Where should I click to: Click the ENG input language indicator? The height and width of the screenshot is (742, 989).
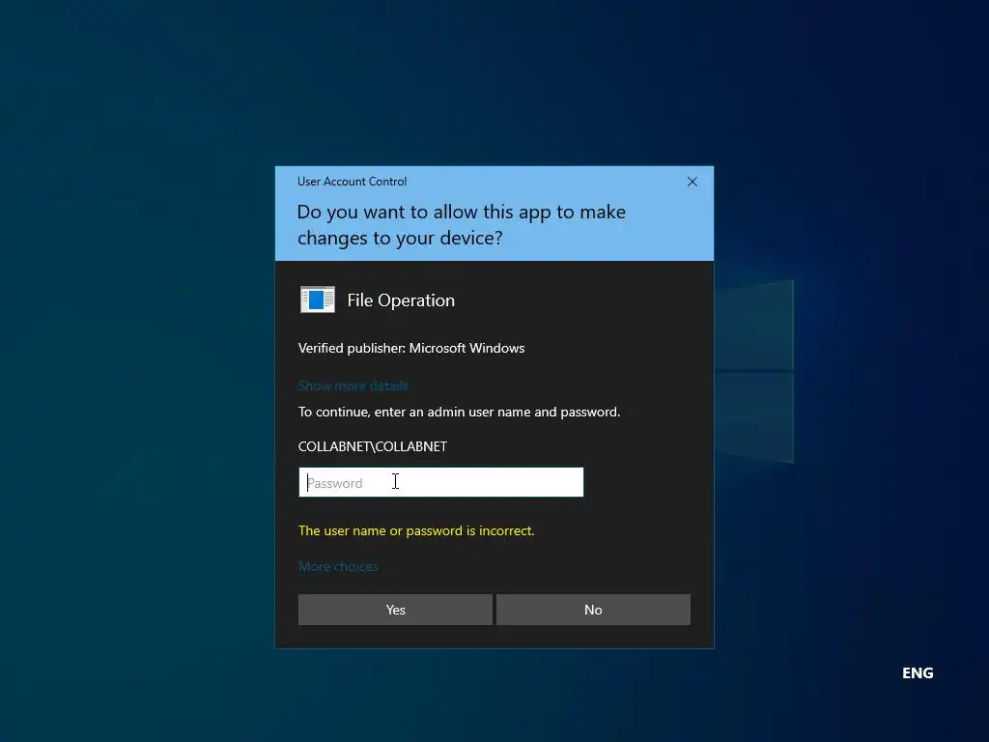click(x=918, y=673)
